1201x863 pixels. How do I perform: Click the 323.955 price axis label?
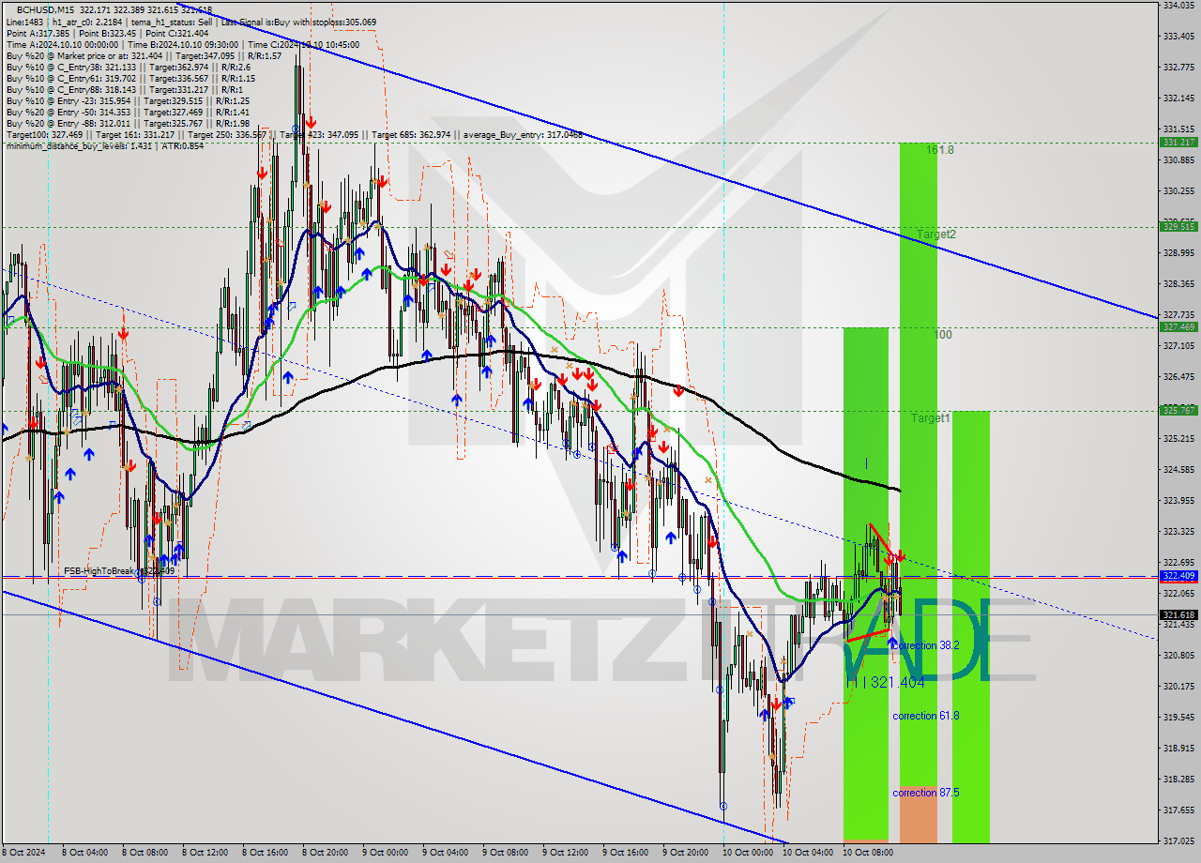1178,500
